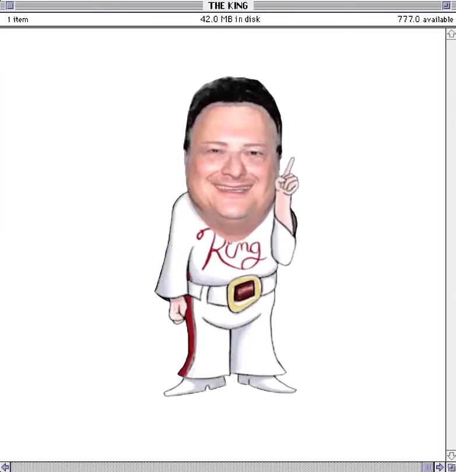This screenshot has width=456, height=472.
Task: Click the "777.0 available" text
Action: tap(425, 19)
